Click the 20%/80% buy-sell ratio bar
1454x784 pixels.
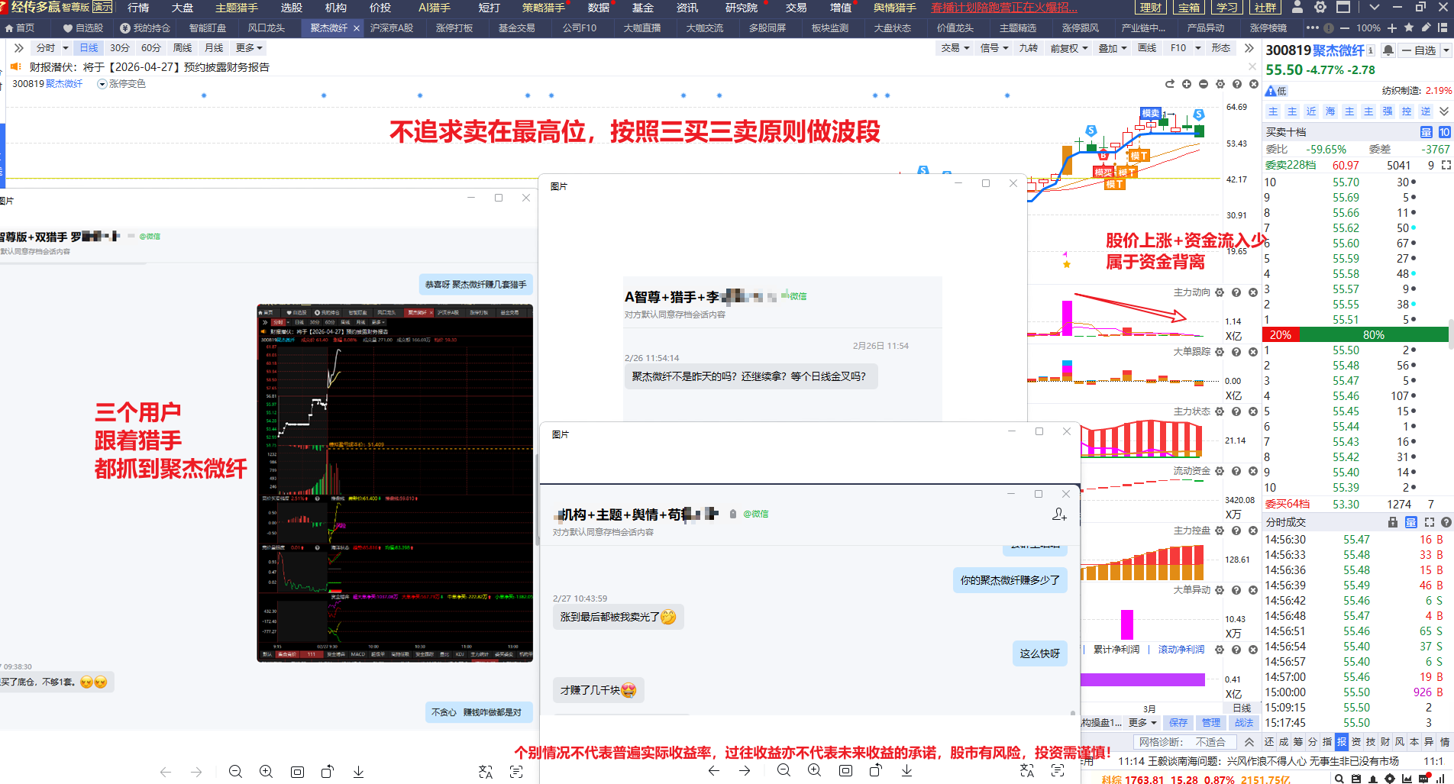[x=1356, y=334]
